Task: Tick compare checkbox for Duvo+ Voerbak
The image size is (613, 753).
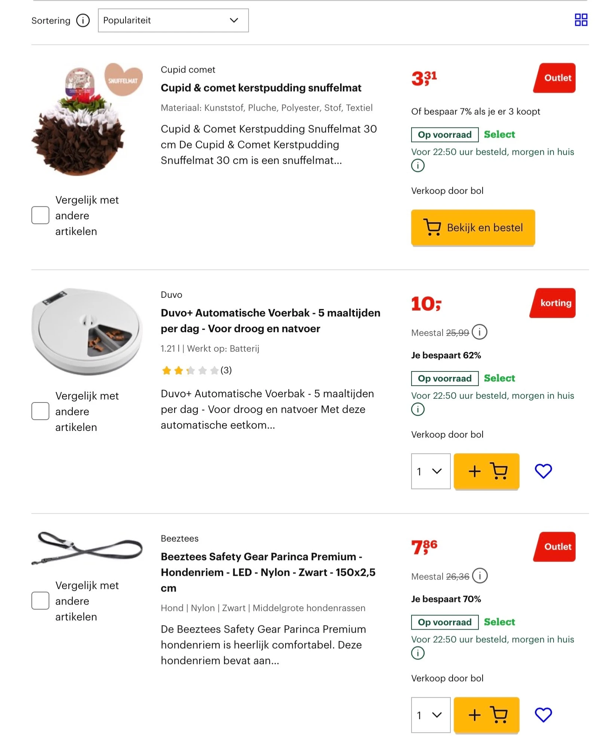Action: point(40,411)
